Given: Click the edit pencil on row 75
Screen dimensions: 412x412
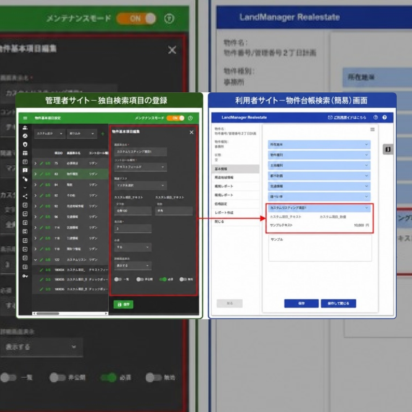Looking at the screenshot, I should coord(42,163).
